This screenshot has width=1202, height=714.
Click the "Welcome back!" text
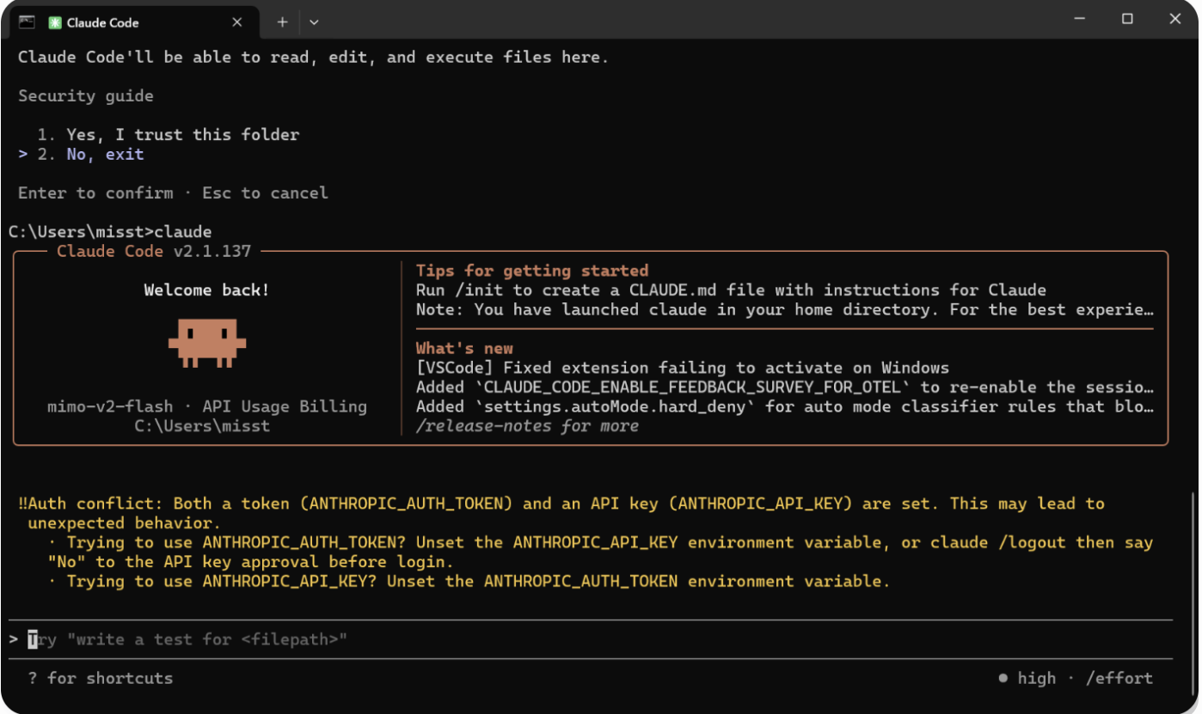coord(207,290)
